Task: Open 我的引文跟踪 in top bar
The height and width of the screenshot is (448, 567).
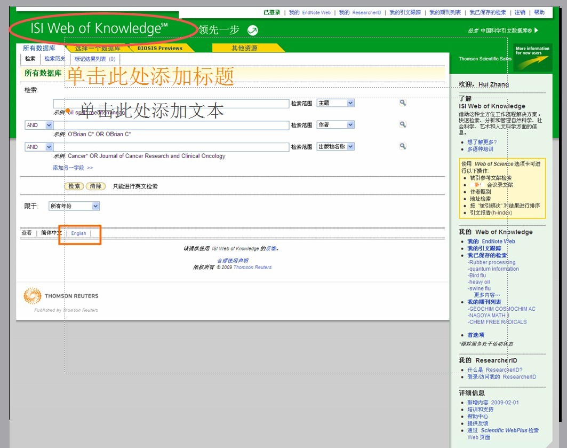Action: [x=405, y=12]
